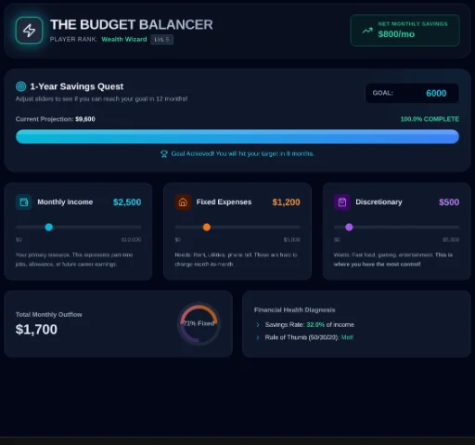Click the house icon for Fixed Expenses

coord(183,203)
